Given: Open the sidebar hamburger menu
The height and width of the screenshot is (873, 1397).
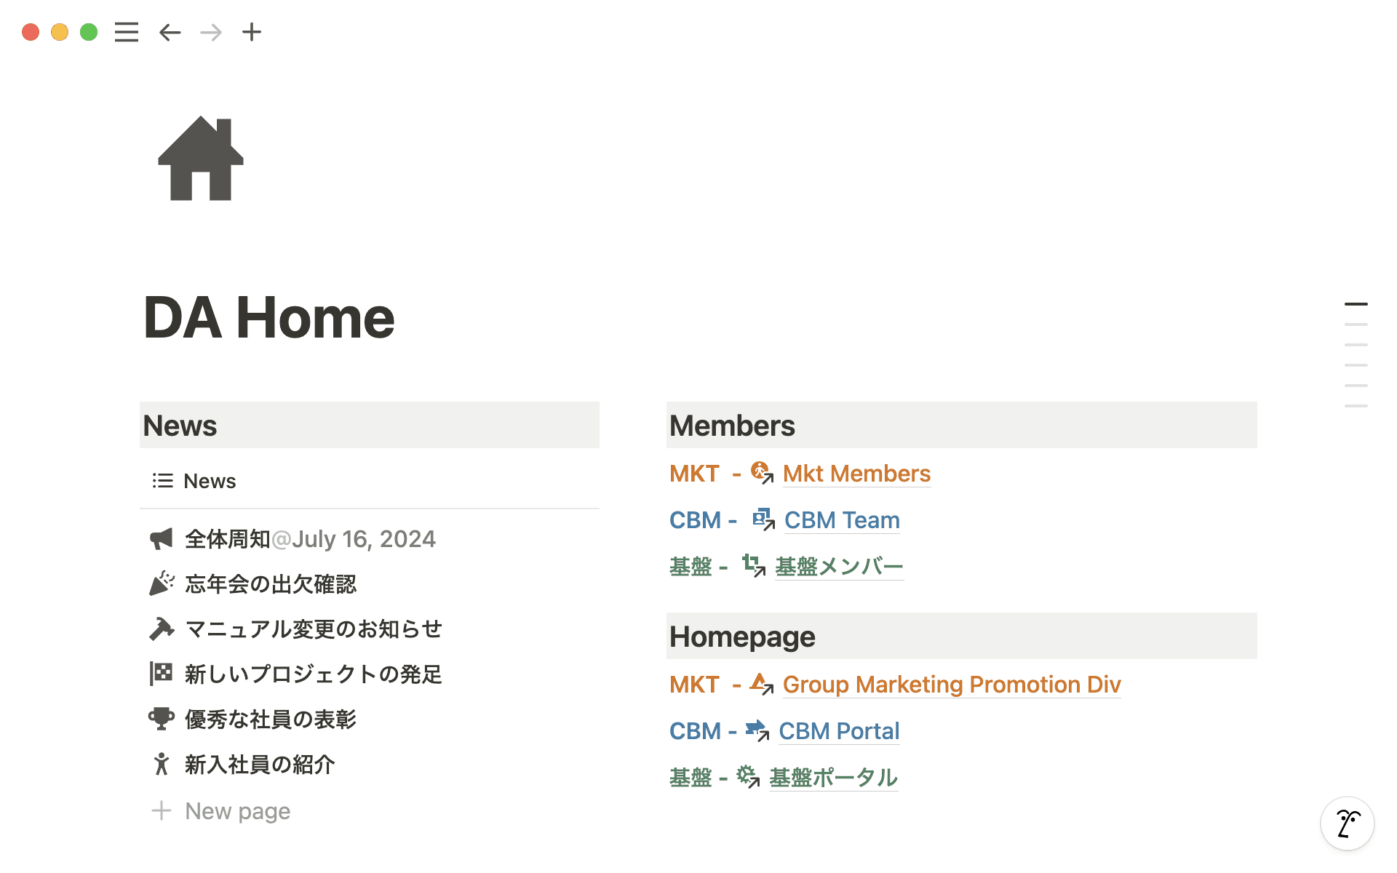Looking at the screenshot, I should [x=126, y=32].
